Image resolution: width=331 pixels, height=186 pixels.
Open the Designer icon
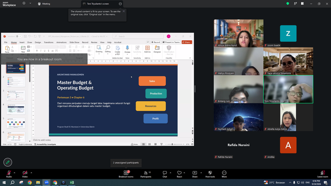click(157, 50)
